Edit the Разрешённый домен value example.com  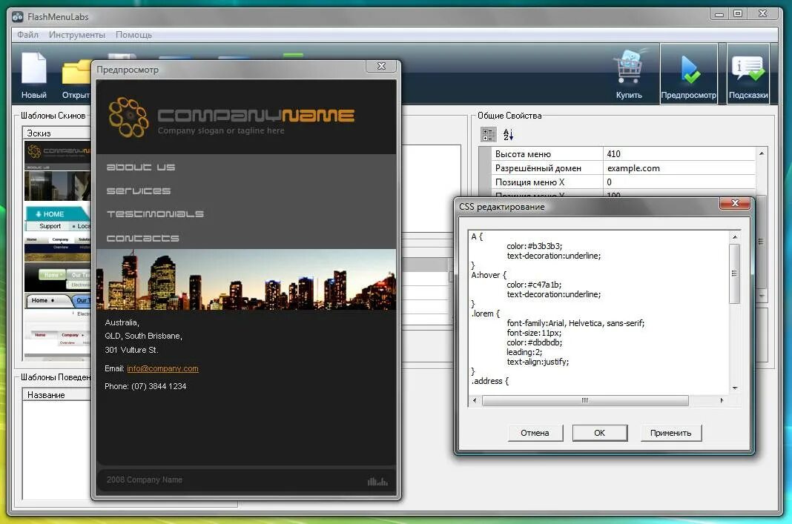point(679,168)
